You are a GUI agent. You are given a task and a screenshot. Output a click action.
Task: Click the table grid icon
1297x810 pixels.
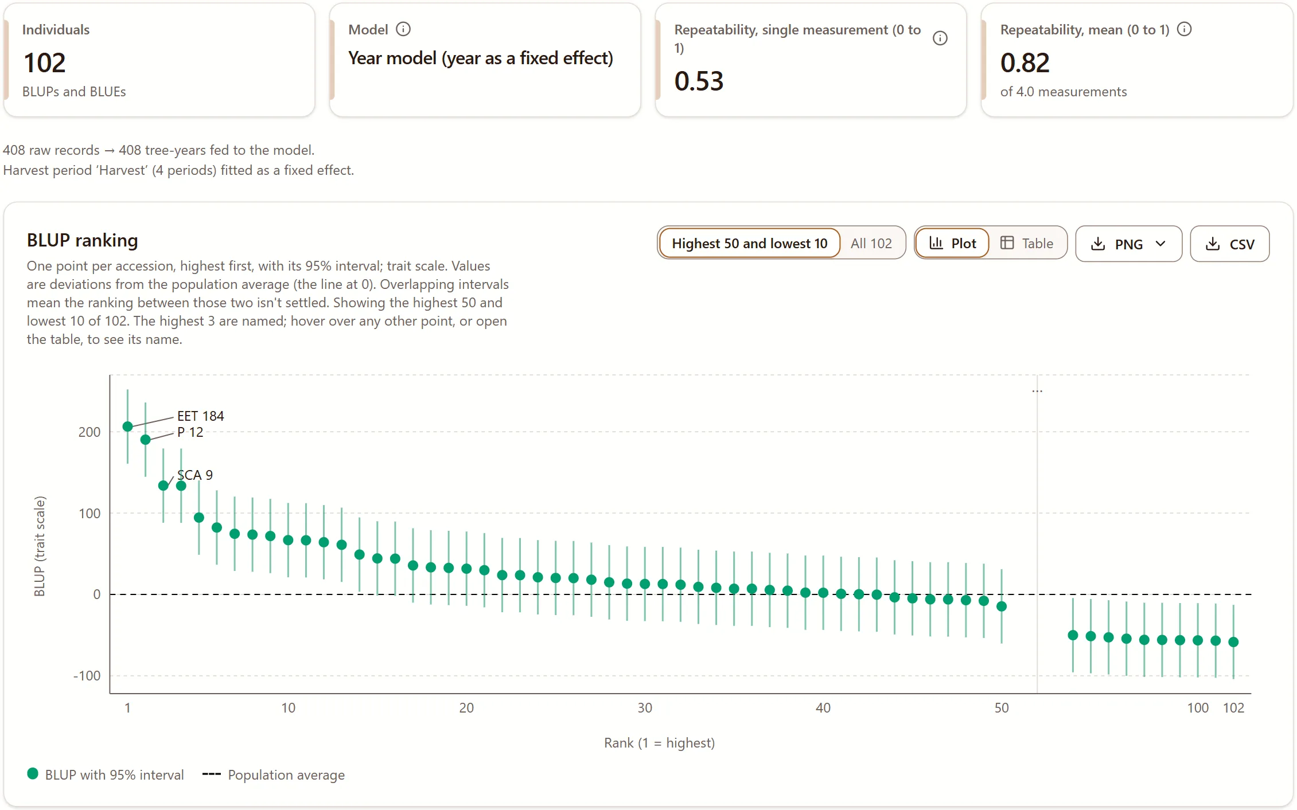point(1007,243)
